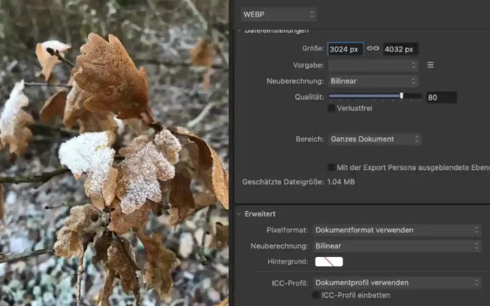
Task: Click the quality value field showing 80
Action: 441,97
